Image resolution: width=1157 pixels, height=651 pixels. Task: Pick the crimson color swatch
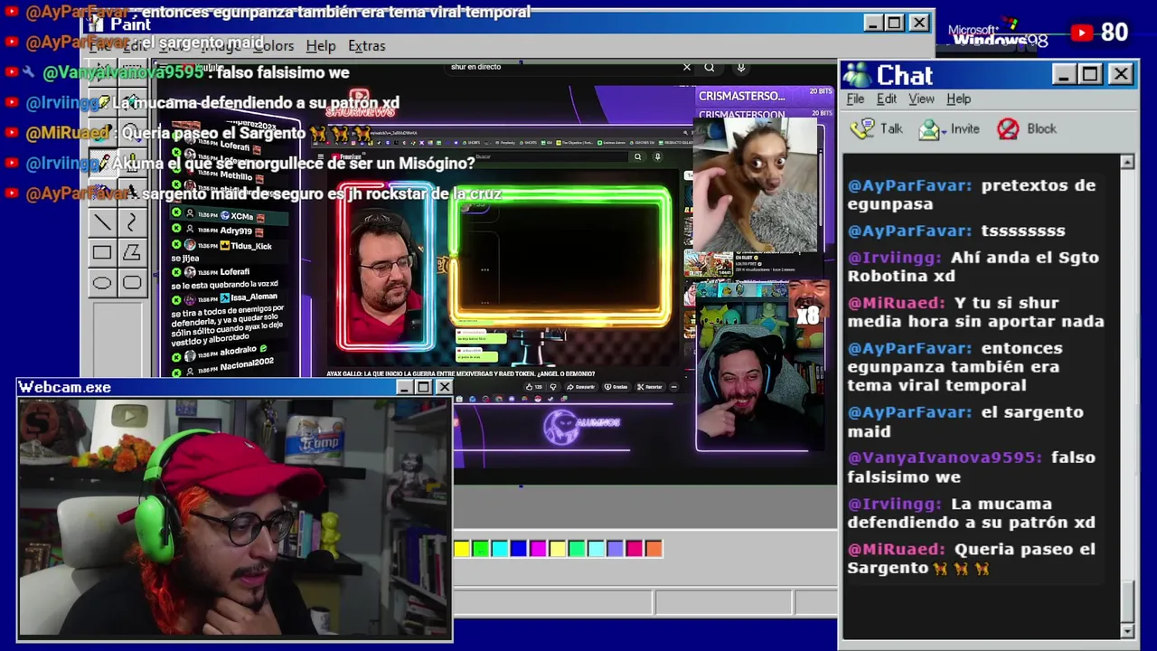(x=635, y=549)
